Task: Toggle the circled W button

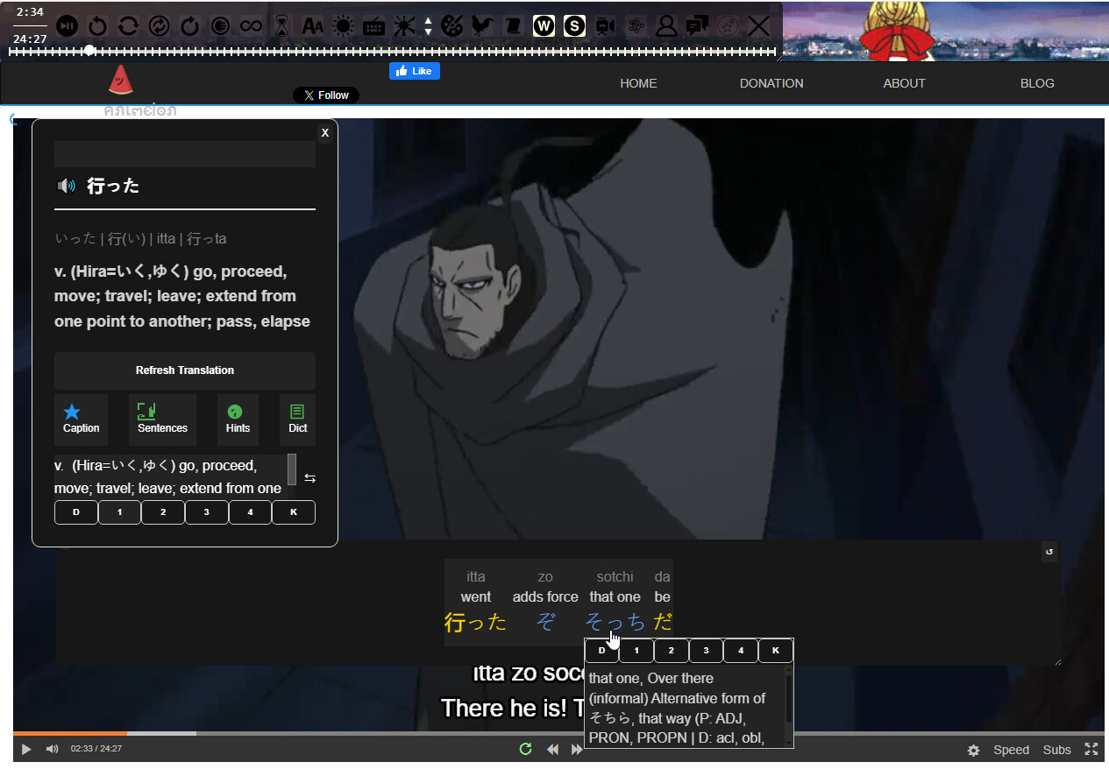Action: [x=544, y=26]
